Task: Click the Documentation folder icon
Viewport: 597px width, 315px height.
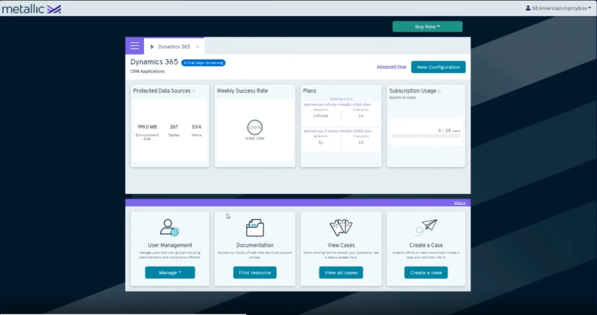Action: (255, 228)
